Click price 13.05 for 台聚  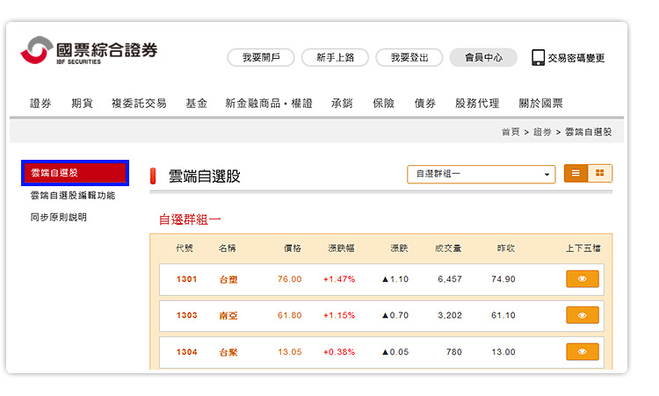click(290, 352)
